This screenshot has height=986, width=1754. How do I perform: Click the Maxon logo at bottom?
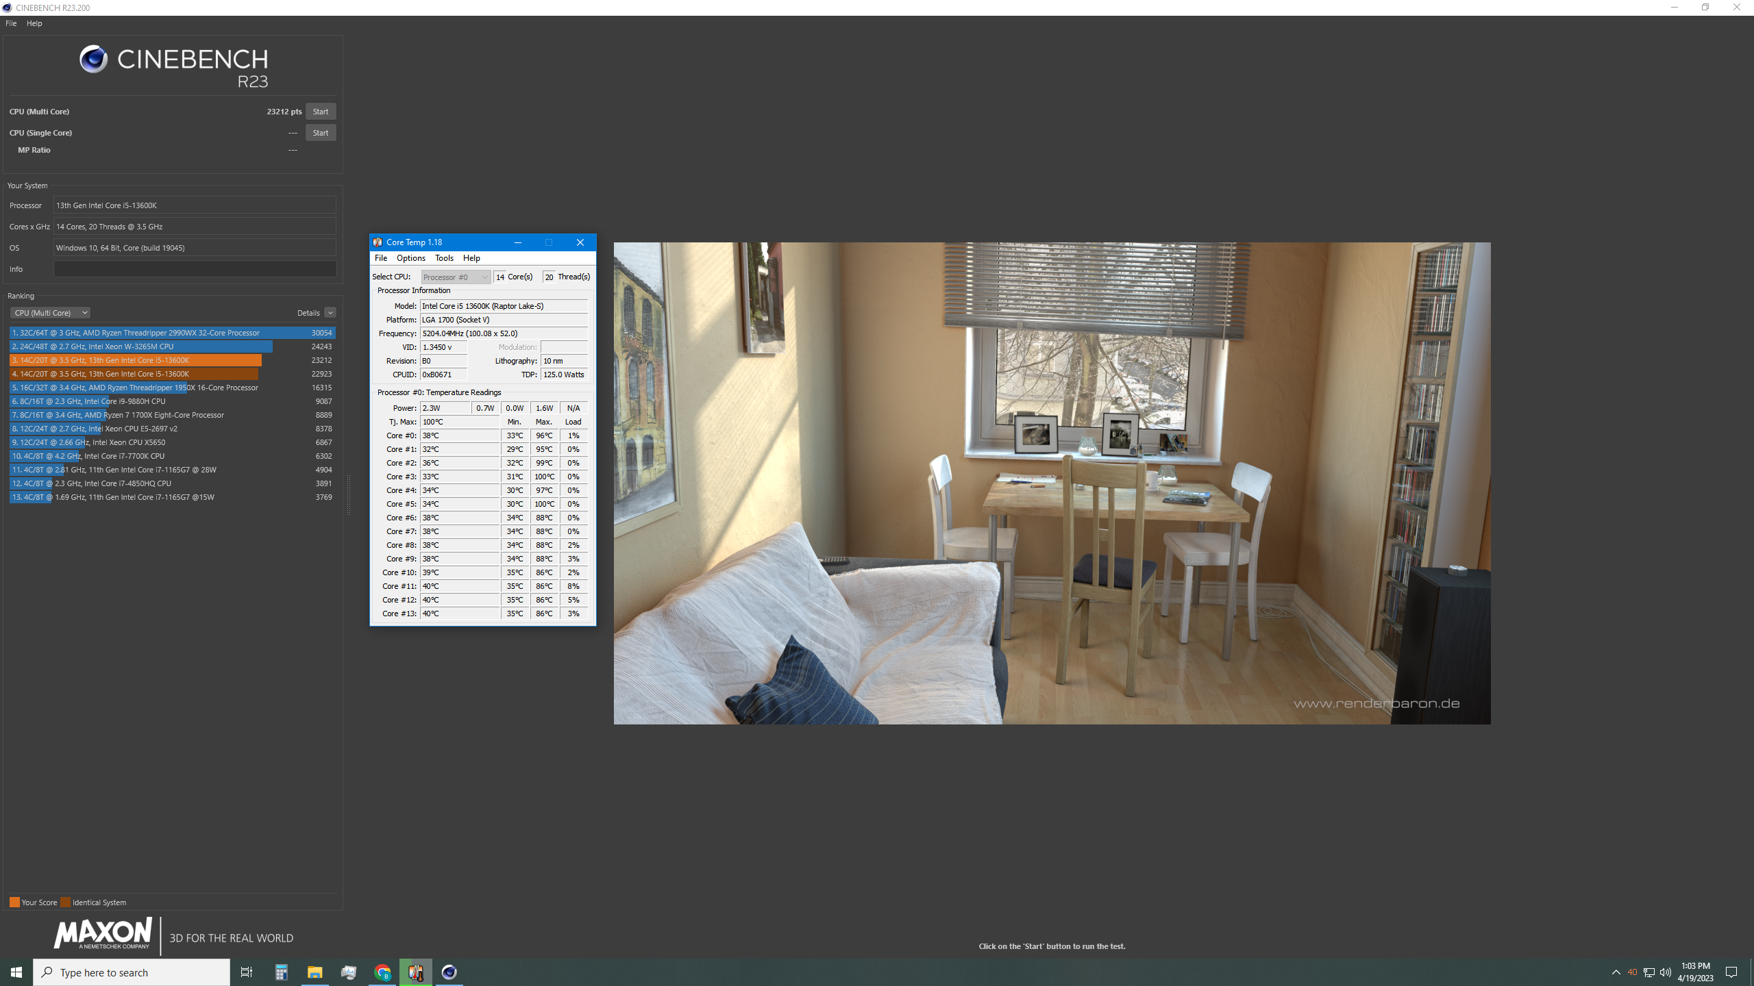[103, 934]
